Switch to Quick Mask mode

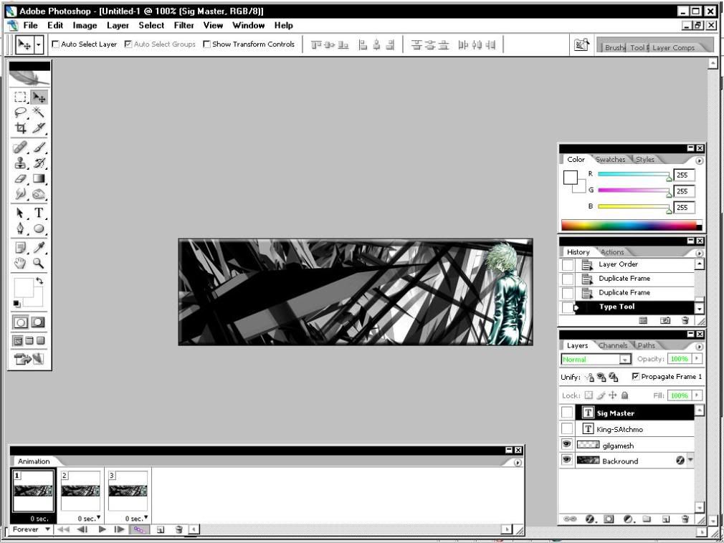pos(38,322)
